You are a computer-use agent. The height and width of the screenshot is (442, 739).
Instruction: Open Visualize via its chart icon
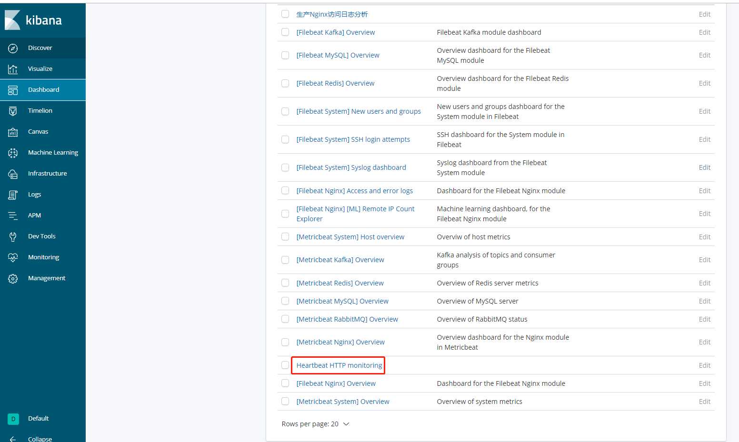[x=13, y=69]
